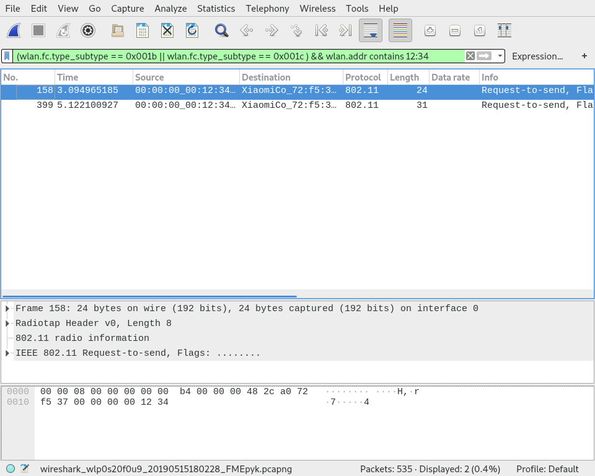The width and height of the screenshot is (595, 476).
Task: Go to the first packet
Action: [321, 30]
